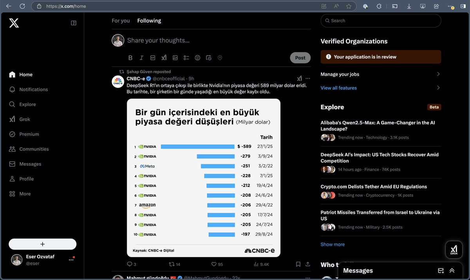Open the browser downloads icon
This screenshot has height=280, width=470.
(x=409, y=6)
